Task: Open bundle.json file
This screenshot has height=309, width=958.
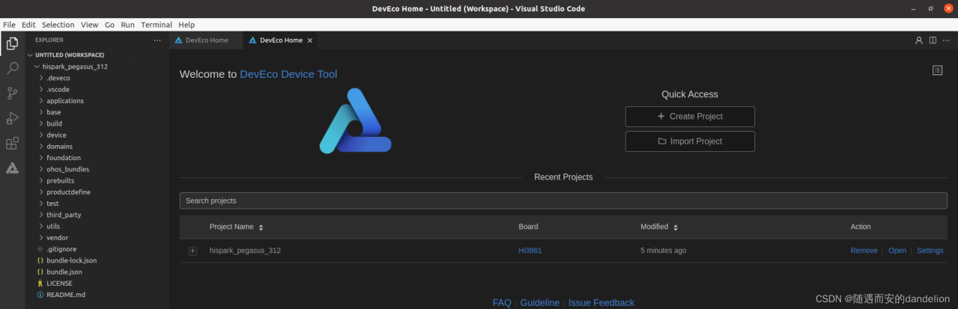Action: (64, 272)
